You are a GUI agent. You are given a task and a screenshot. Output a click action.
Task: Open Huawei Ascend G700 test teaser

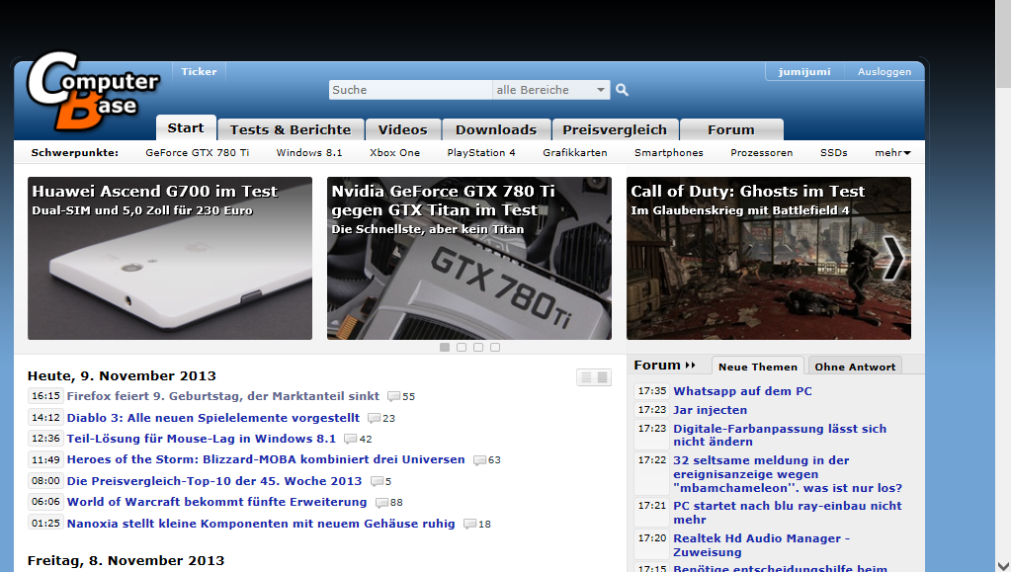tap(170, 258)
